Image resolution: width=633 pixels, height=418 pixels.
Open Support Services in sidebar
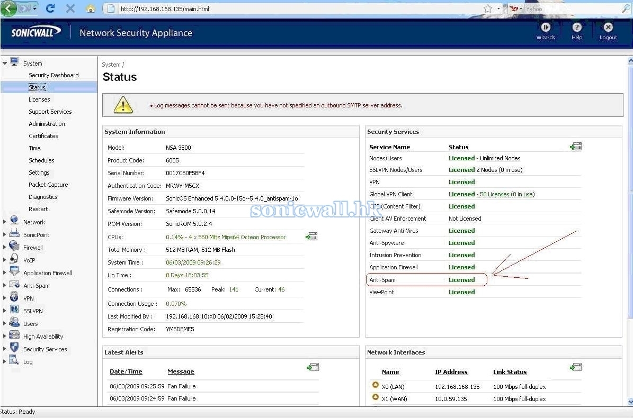(50, 112)
